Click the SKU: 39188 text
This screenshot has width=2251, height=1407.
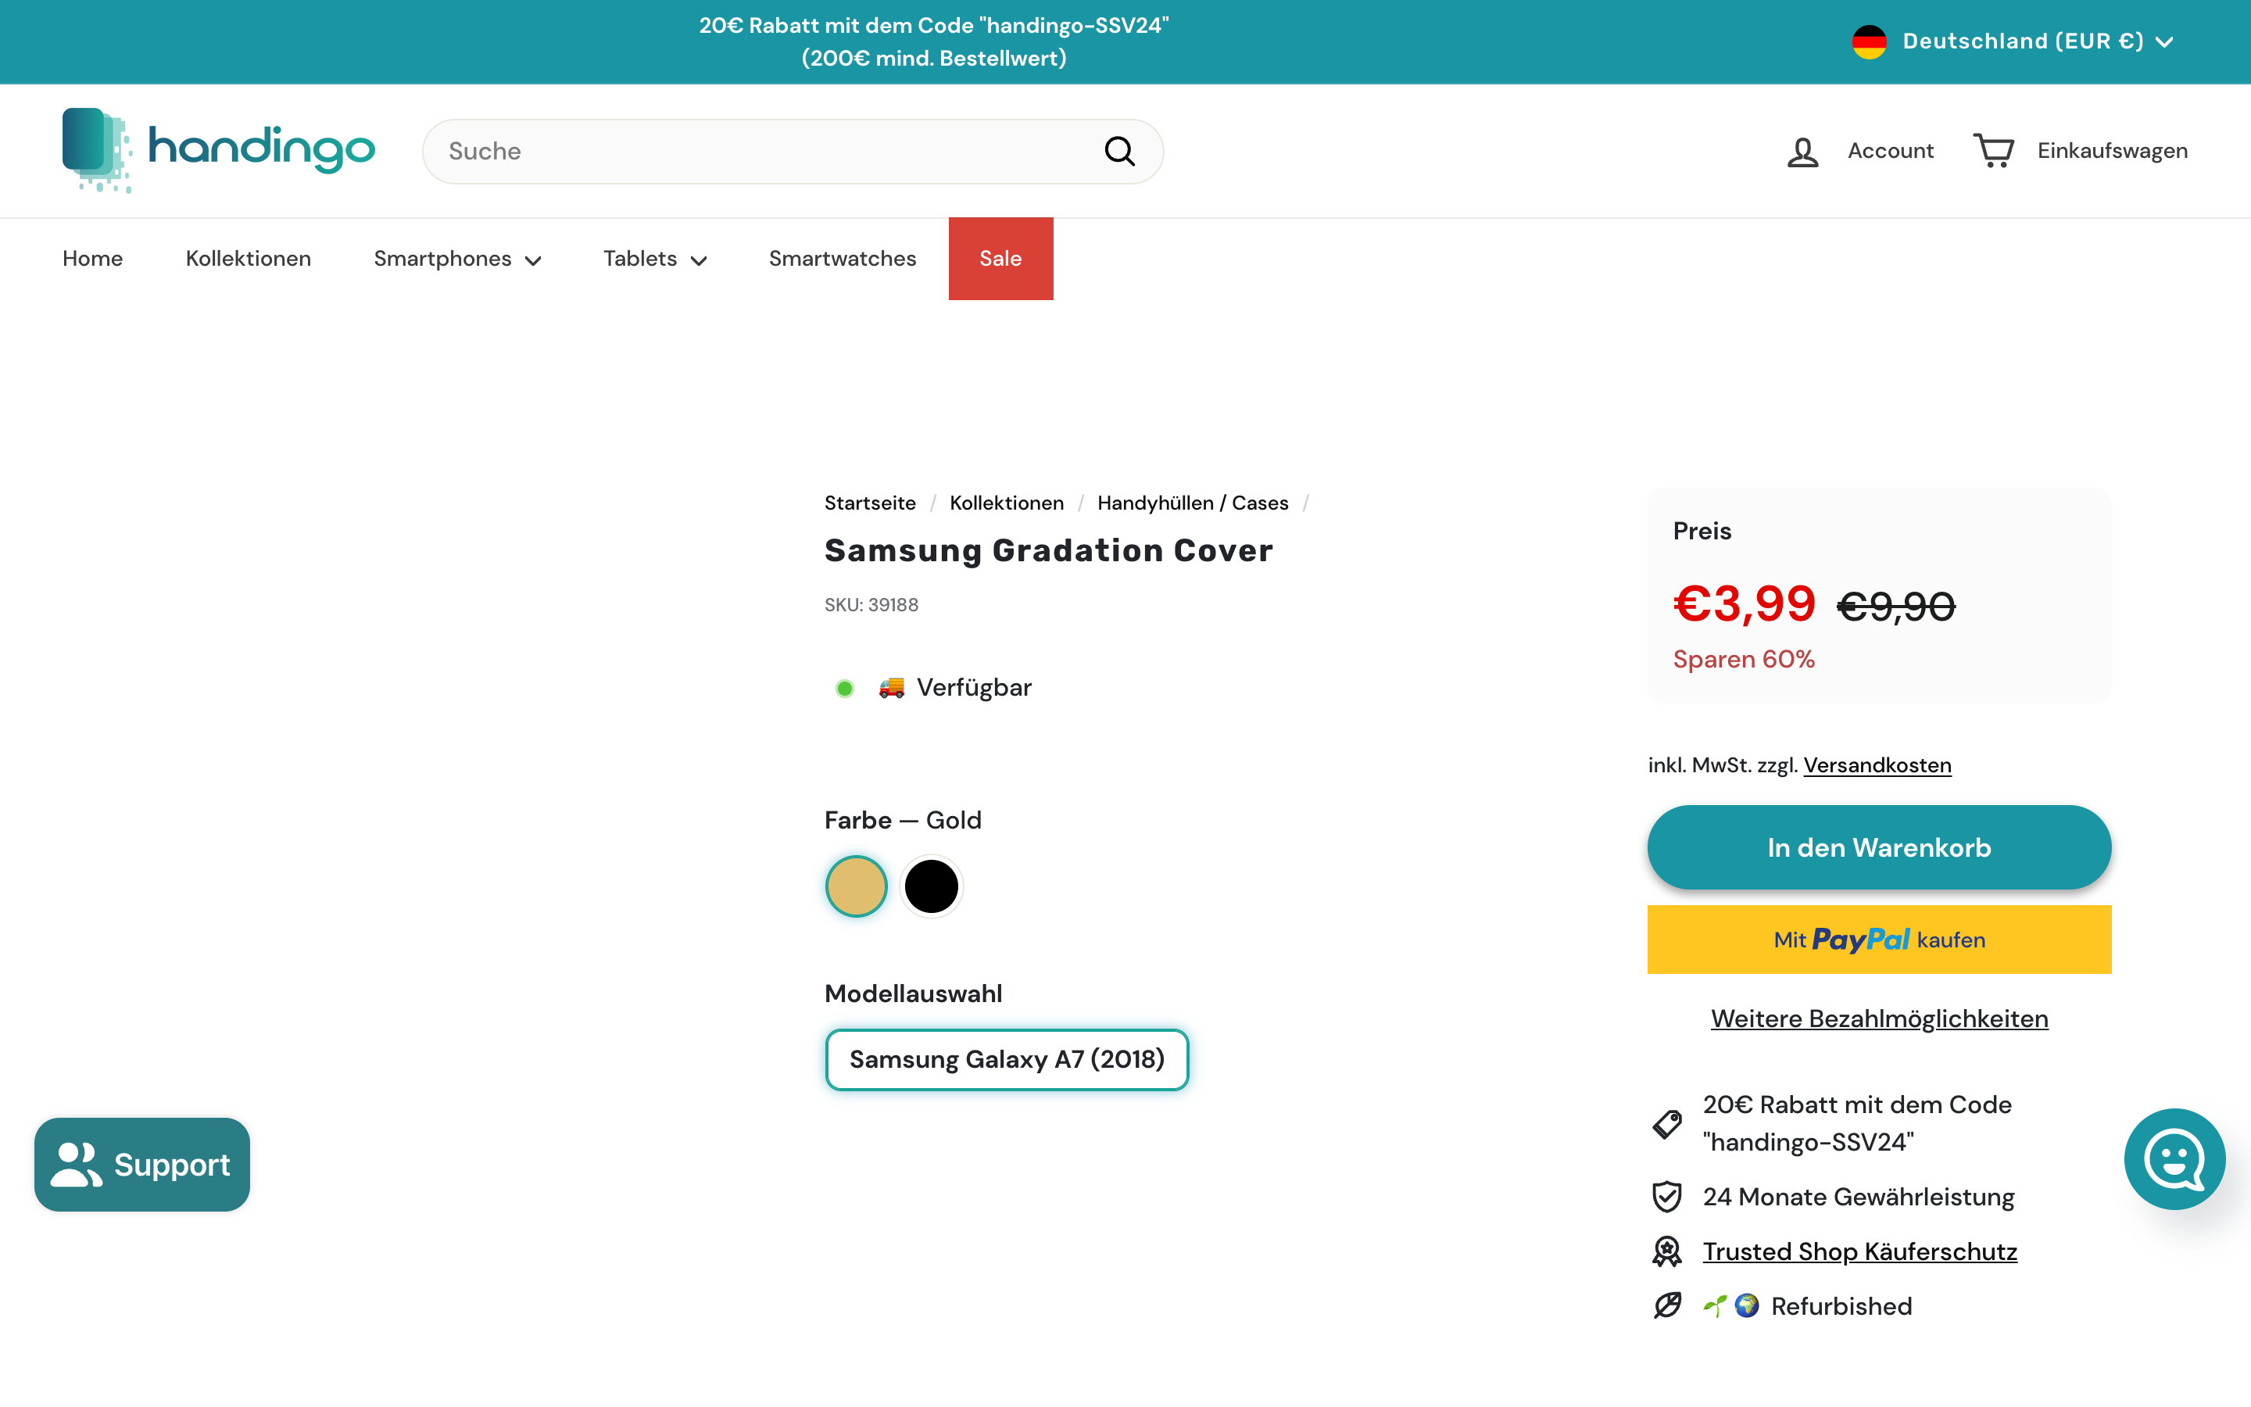coord(871,605)
